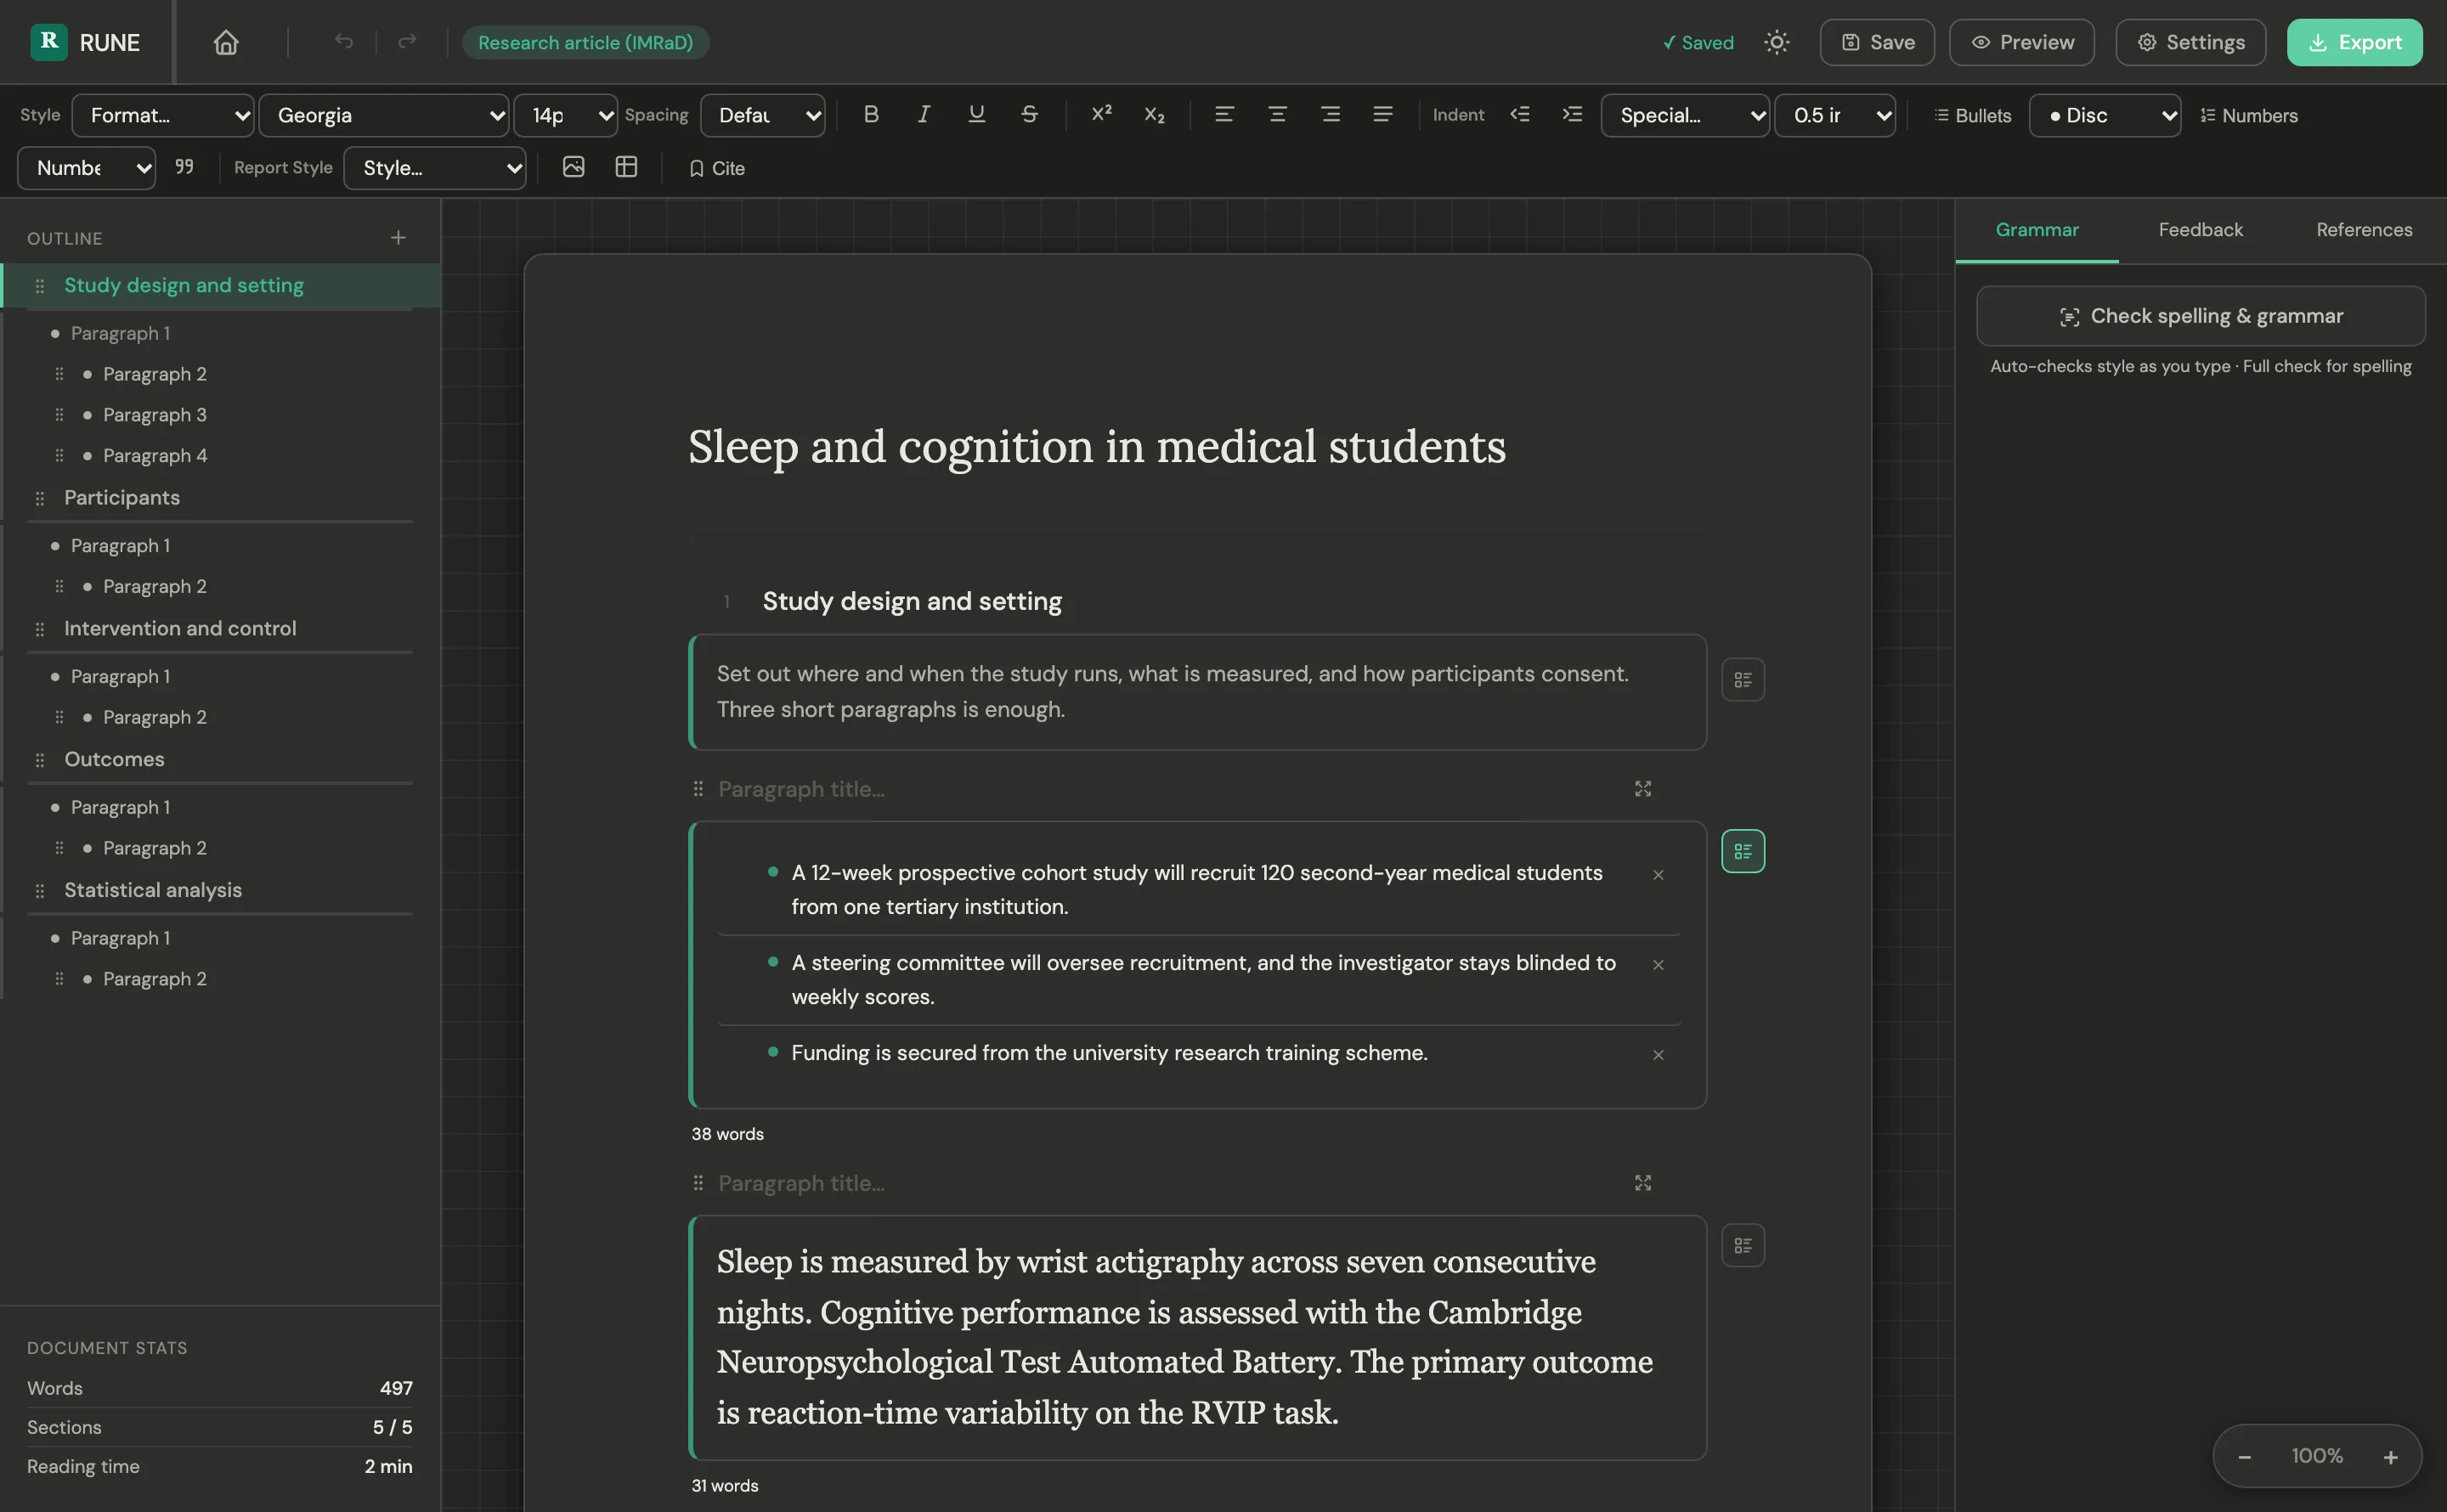
Task: Open the 14p font size dropdown
Action: coord(566,115)
